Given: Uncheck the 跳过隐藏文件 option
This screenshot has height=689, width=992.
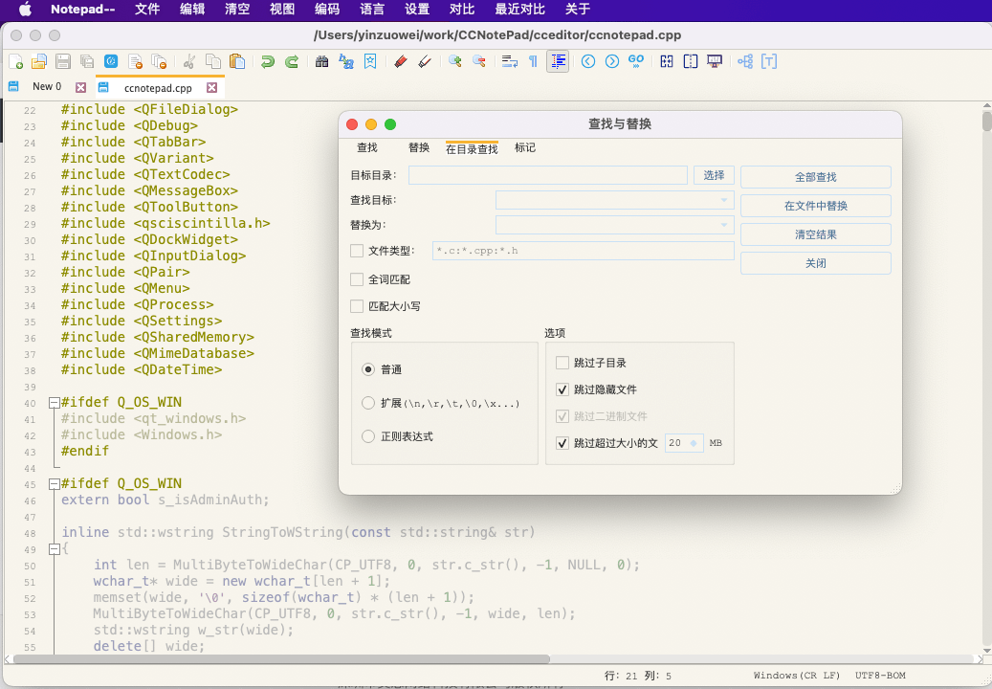Looking at the screenshot, I should (x=562, y=389).
